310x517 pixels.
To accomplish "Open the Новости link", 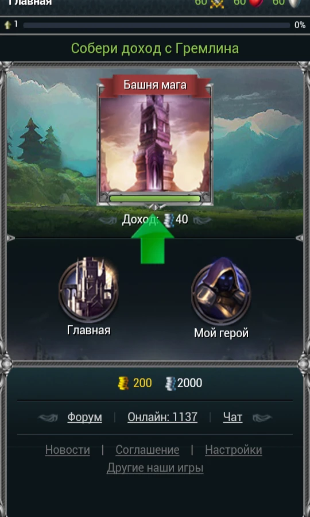I will click(x=68, y=450).
